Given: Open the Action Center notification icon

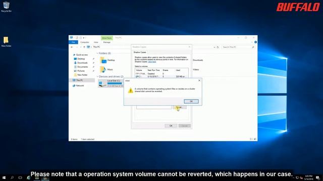Looking at the screenshot, I should (318, 177).
